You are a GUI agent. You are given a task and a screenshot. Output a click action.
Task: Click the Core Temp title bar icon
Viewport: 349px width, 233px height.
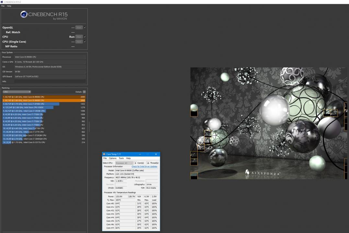pyautogui.click(x=104, y=154)
